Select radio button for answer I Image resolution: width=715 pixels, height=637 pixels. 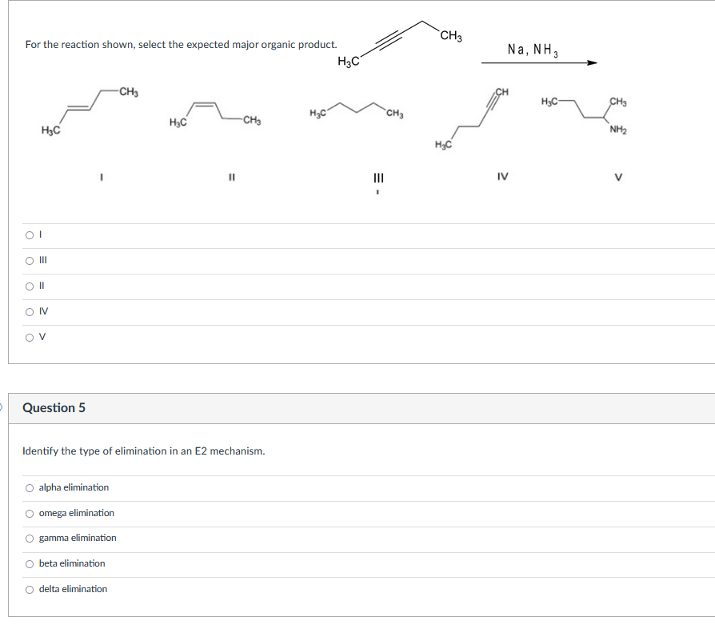point(29,234)
